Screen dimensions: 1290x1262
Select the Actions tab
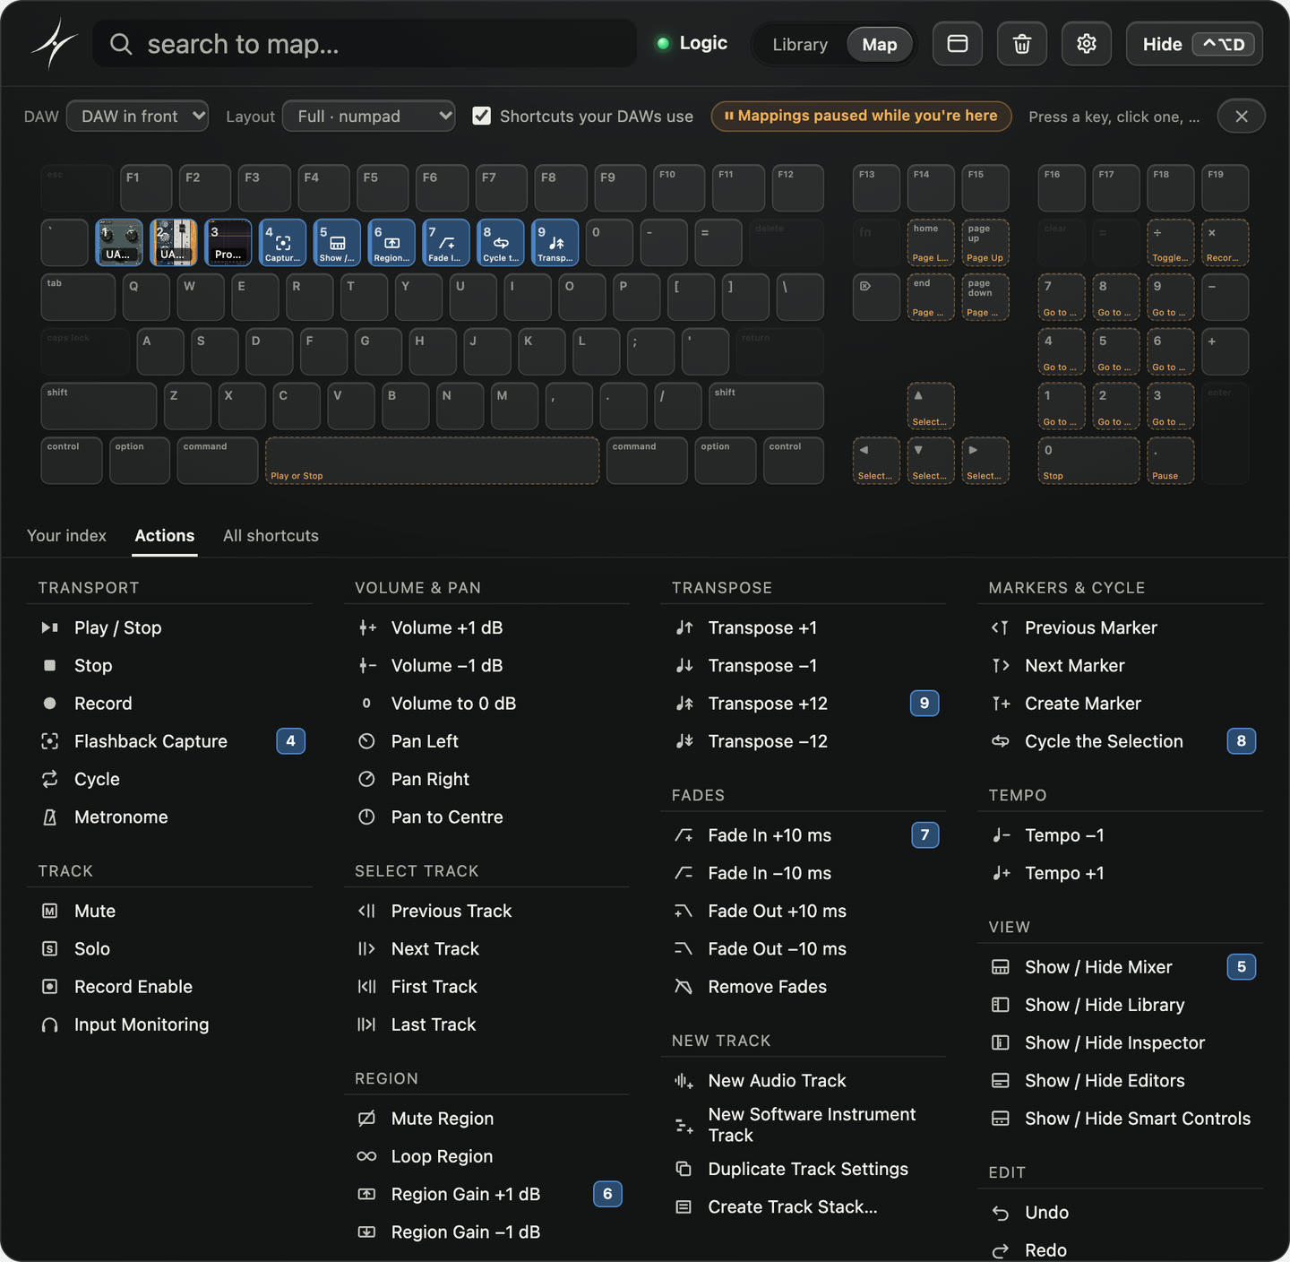[x=165, y=535]
